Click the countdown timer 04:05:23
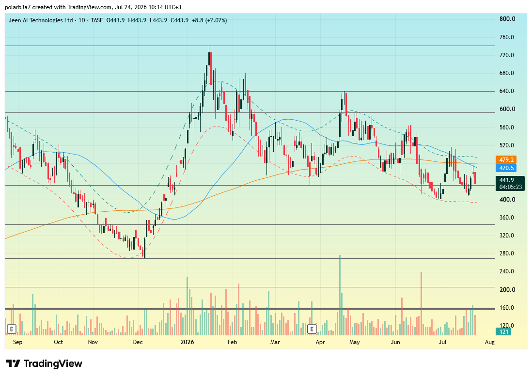This screenshot has width=532, height=378. coord(510,187)
